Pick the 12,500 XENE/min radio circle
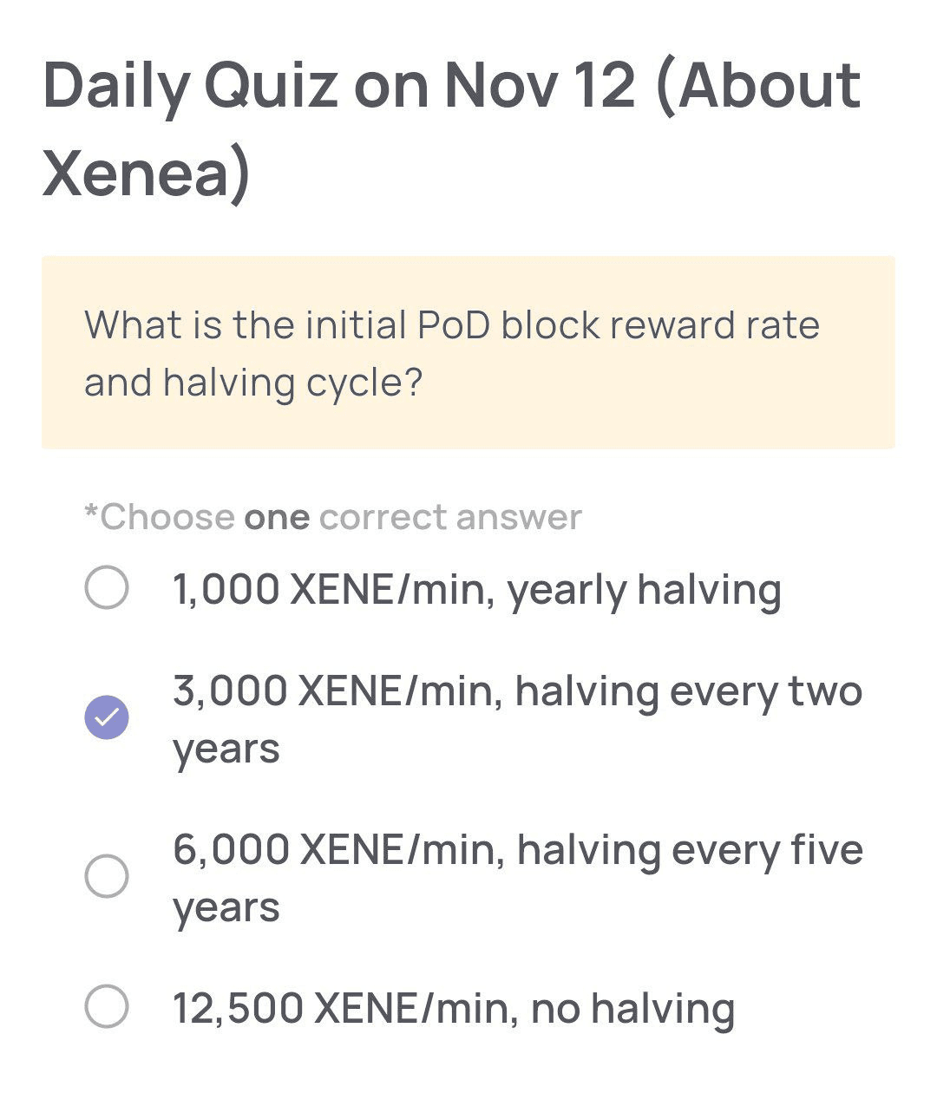This screenshot has width=937, height=1093. click(107, 1006)
